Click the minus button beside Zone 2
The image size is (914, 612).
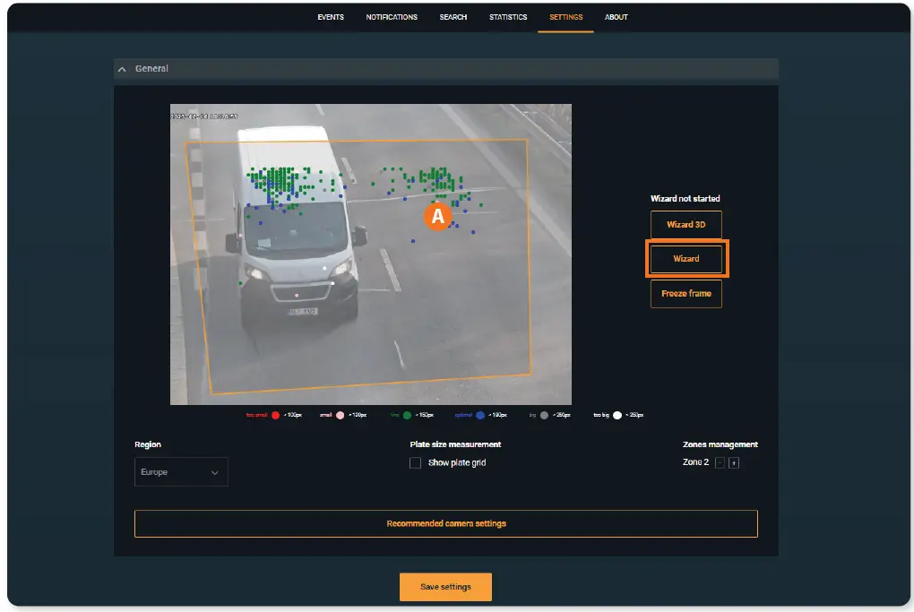coord(720,463)
